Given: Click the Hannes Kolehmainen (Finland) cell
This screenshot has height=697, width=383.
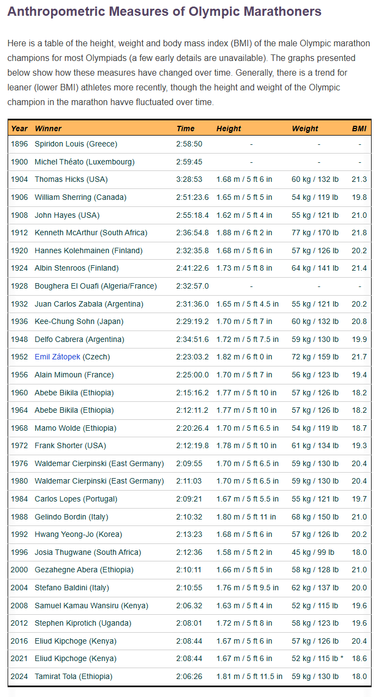Looking at the screenshot, I should [89, 250].
